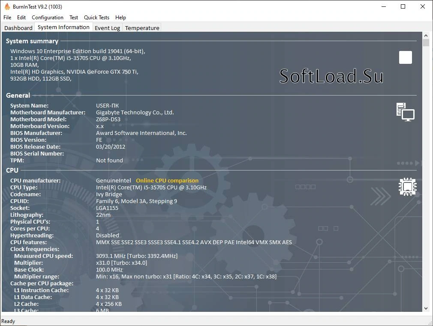433x326 pixels.
Task: Click the CPU section heading
Action: pyautogui.click(x=12, y=170)
